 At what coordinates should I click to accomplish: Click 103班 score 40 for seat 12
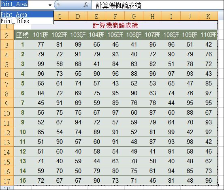tap(78, 152)
